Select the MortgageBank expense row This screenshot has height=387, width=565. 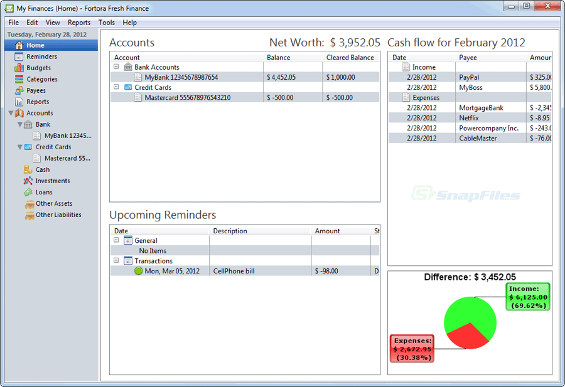(470, 108)
